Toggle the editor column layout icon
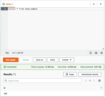The height and width of the screenshot is (97, 105). point(96,53)
